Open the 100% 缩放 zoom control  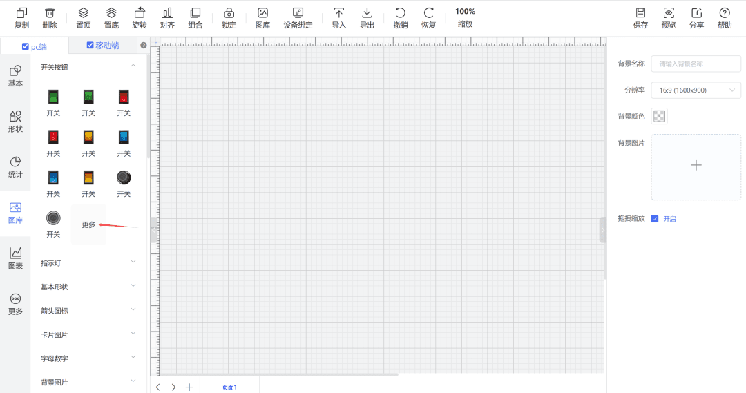tap(465, 17)
